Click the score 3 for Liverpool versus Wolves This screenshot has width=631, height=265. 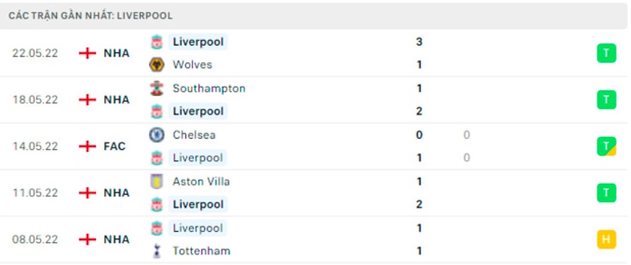pyautogui.click(x=419, y=42)
